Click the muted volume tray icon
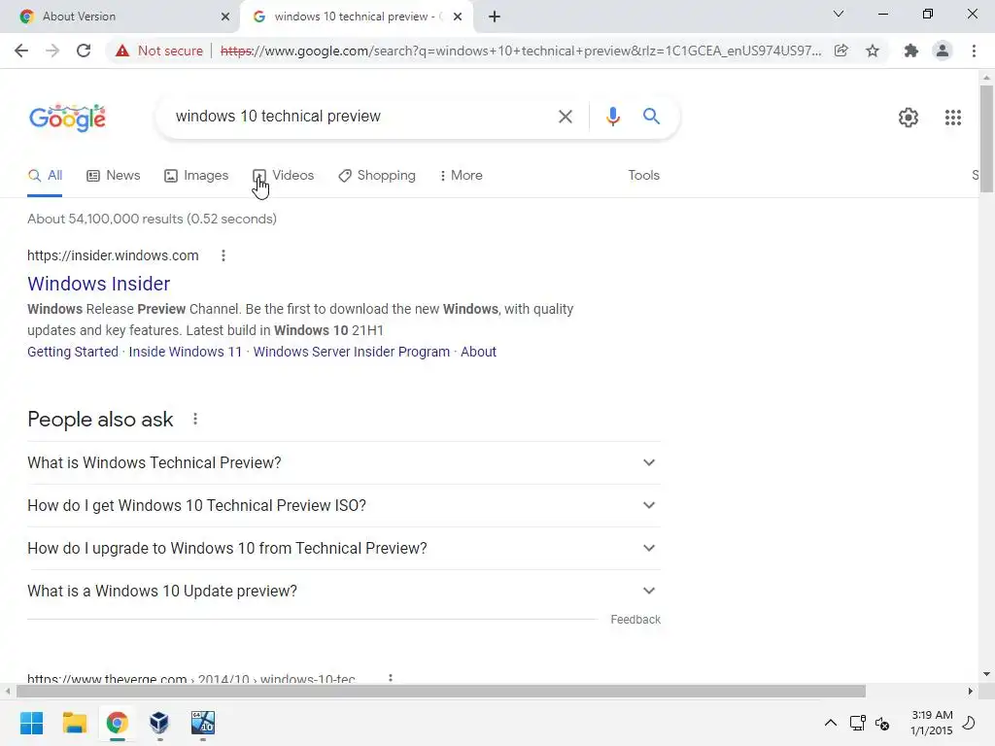This screenshot has width=995, height=746. pos(882,723)
